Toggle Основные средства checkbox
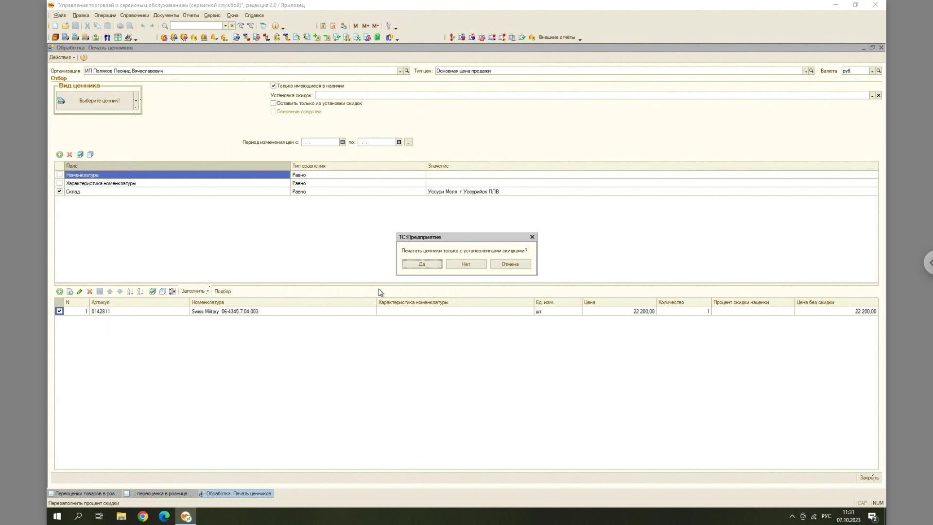The width and height of the screenshot is (933, 525). (273, 112)
